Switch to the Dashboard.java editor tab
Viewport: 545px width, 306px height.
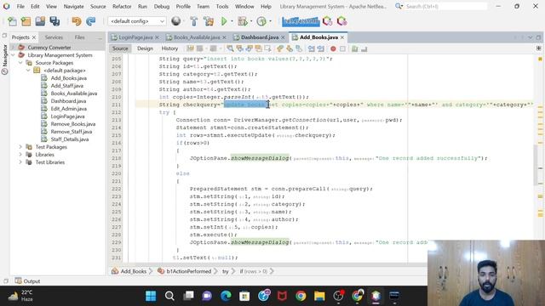[259, 37]
